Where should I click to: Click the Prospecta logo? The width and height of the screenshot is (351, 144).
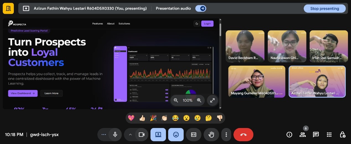(x=17, y=24)
